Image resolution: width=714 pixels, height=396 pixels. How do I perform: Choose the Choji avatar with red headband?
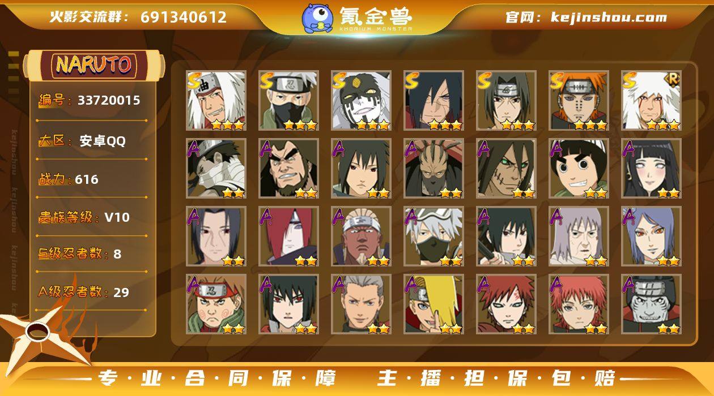click(216, 304)
